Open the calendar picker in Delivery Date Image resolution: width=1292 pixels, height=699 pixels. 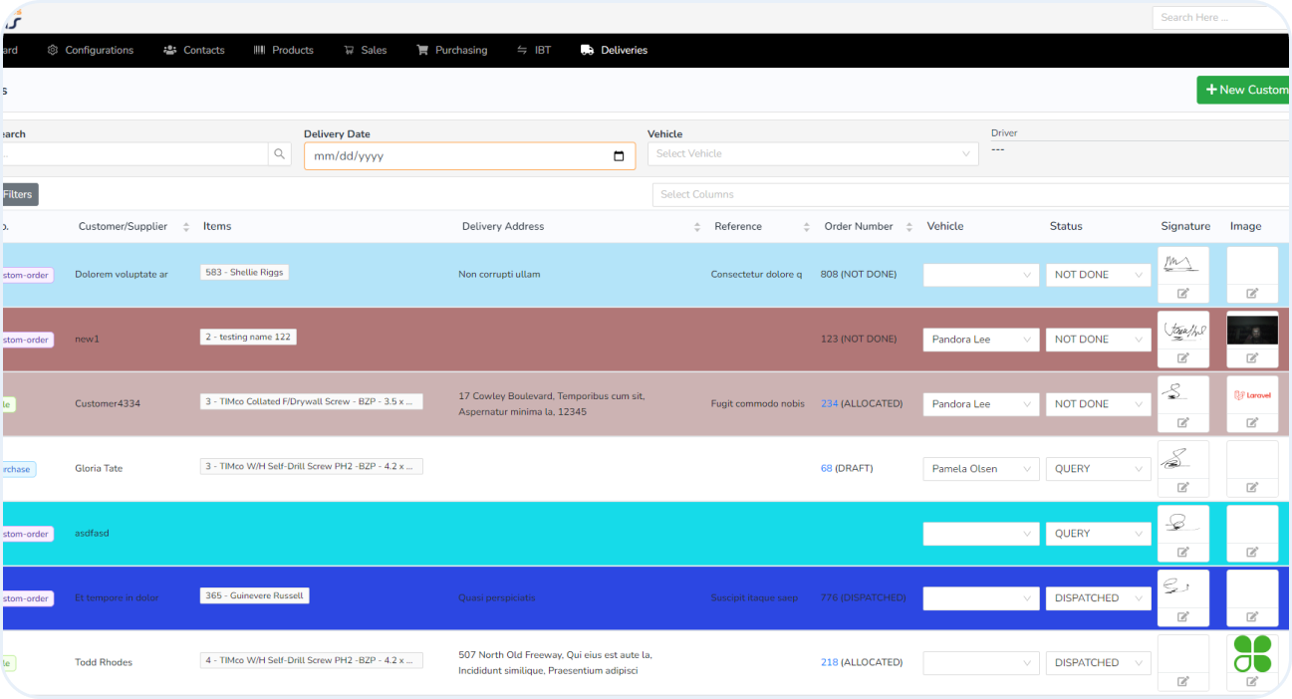(x=619, y=156)
